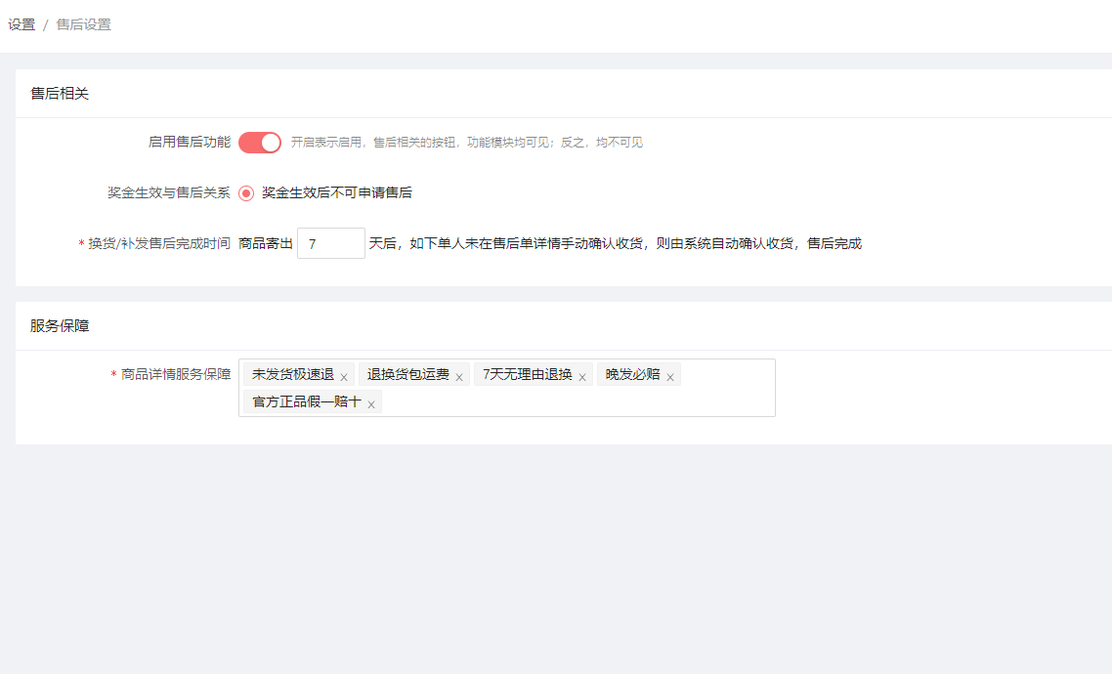Click the 晚发必赔 tag text
This screenshot has height=674, width=1112.
tap(633, 375)
